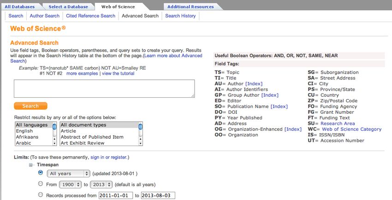Click the 2011-01-01 date field
Viewport: 392px width, 200px height.
point(116,195)
